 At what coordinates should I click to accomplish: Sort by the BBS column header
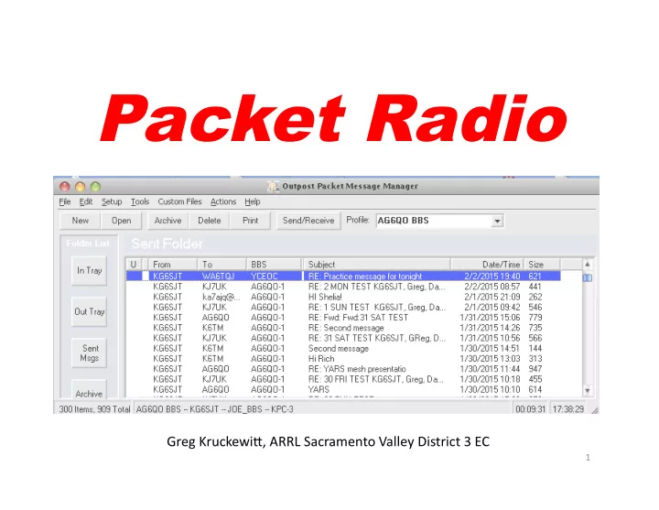274,265
